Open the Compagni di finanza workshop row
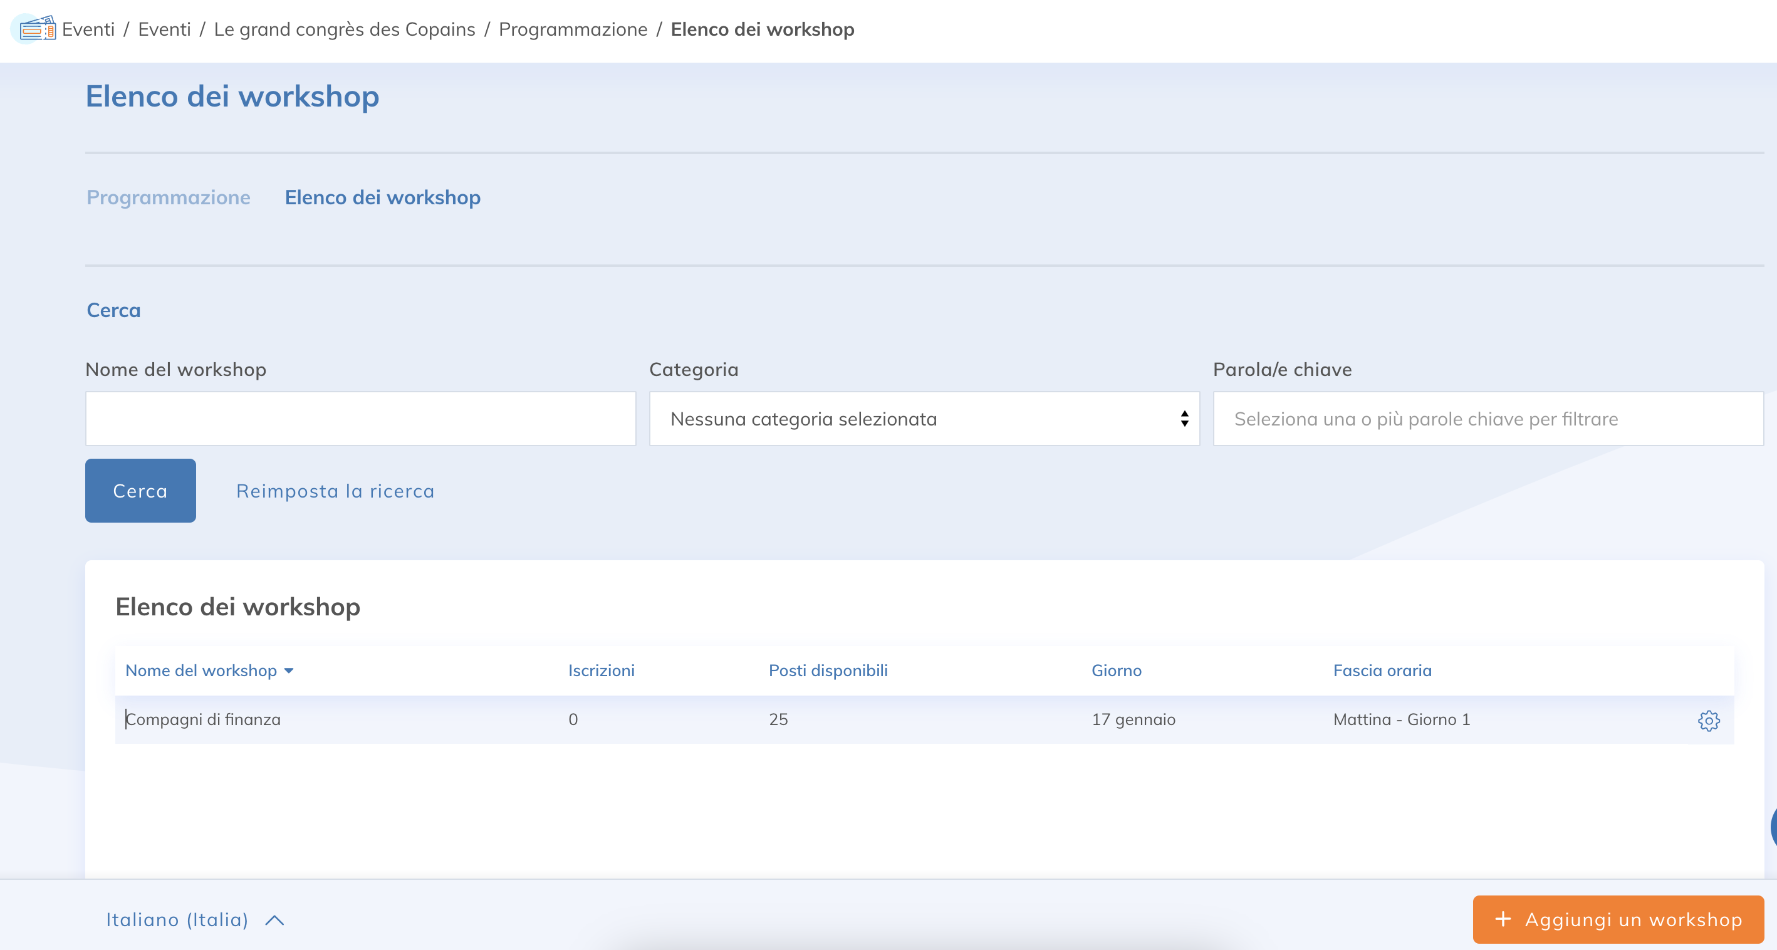 [x=204, y=719]
